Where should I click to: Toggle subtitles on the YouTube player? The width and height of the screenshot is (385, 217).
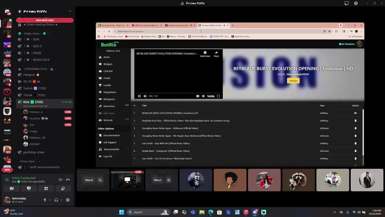[198, 96]
